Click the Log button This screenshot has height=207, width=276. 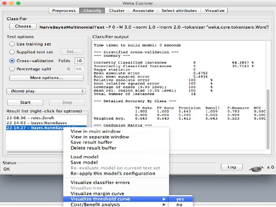point(232,167)
